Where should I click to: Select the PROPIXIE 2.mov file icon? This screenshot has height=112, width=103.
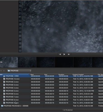tap(4, 82)
